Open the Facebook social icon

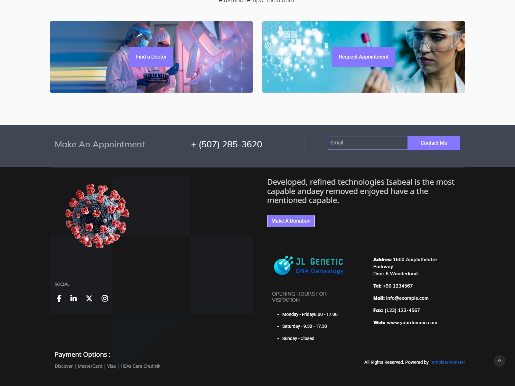pos(59,299)
